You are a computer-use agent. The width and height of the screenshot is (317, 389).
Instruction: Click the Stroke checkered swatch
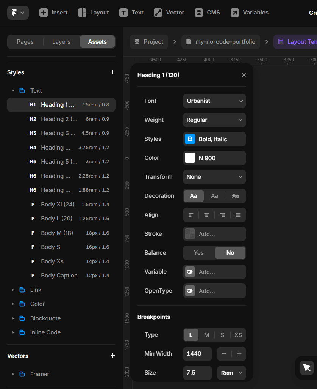click(x=190, y=234)
